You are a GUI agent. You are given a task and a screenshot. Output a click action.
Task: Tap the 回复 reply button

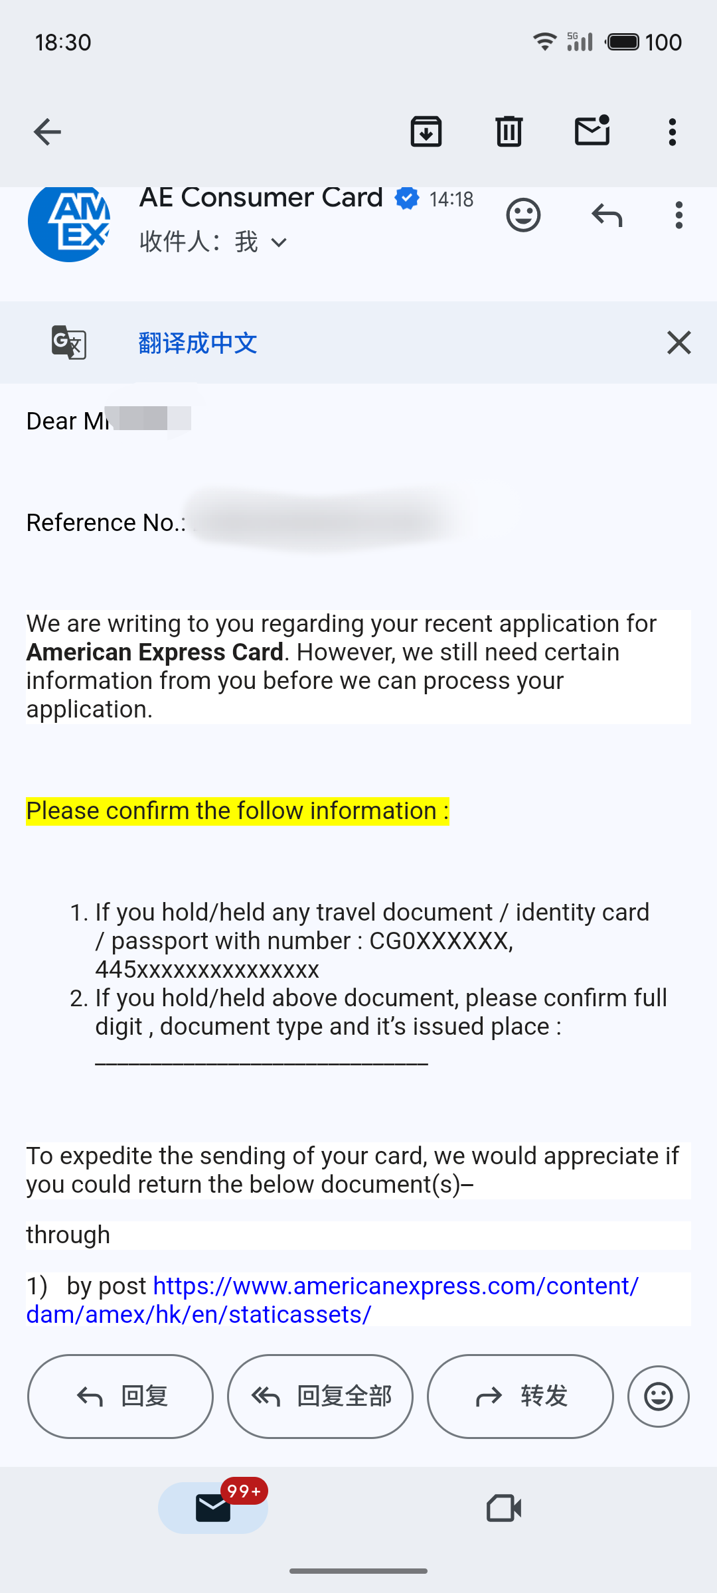[x=120, y=1397]
